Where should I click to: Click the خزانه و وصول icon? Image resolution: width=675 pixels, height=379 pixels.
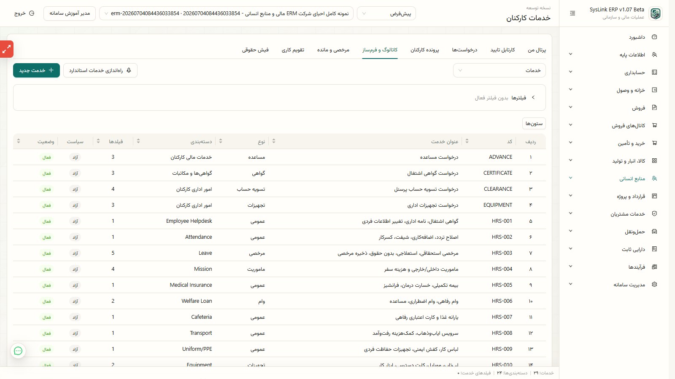654,90
